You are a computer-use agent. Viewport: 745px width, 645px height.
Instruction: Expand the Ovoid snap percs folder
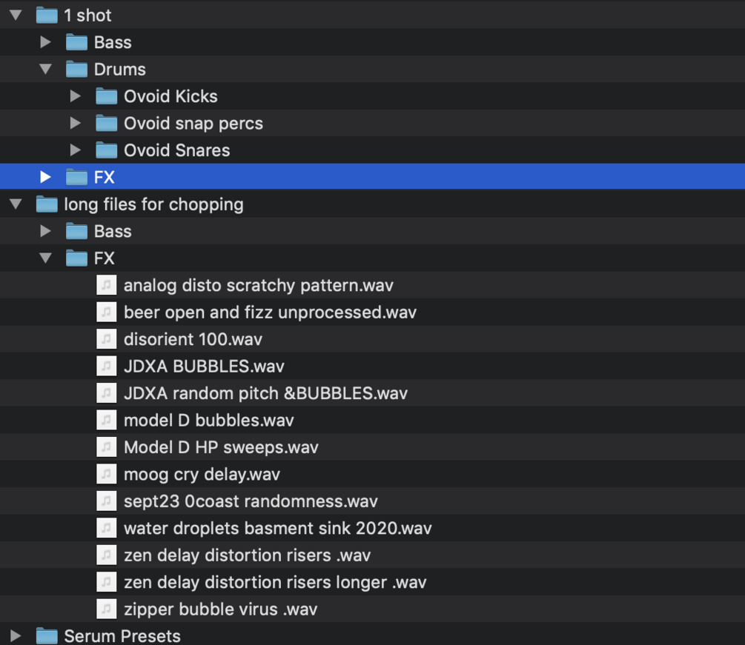coord(75,123)
